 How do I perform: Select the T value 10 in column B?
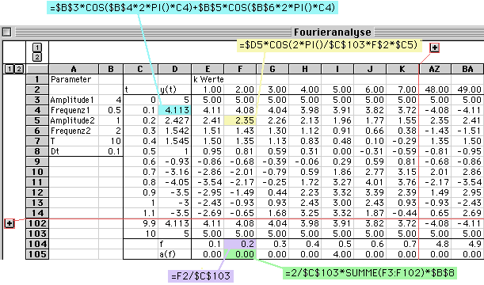(x=111, y=141)
